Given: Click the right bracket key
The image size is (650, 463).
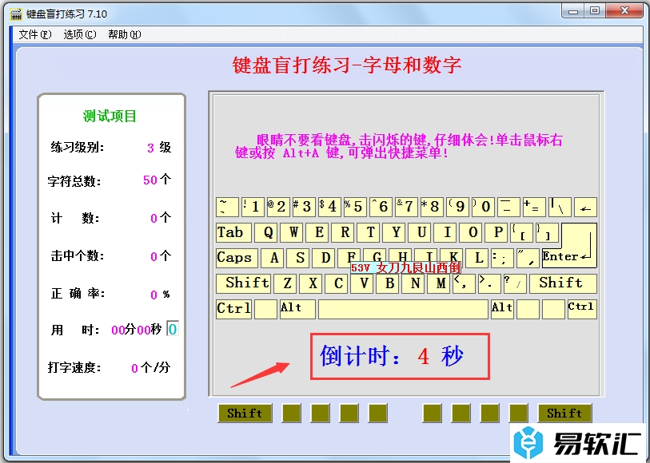Looking at the screenshot, I should pyautogui.click(x=548, y=232).
